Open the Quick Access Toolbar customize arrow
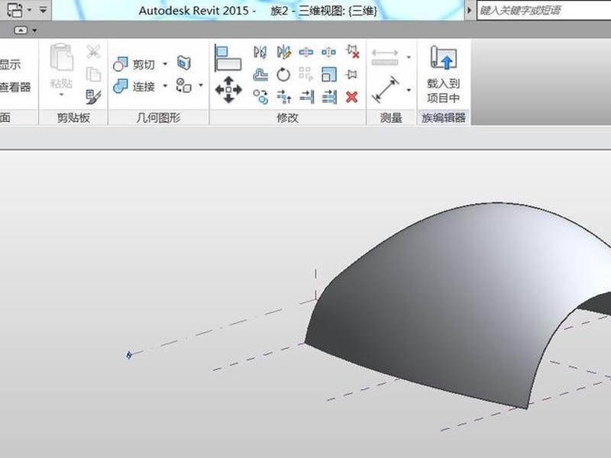Image resolution: width=611 pixels, height=458 pixels. [43, 10]
